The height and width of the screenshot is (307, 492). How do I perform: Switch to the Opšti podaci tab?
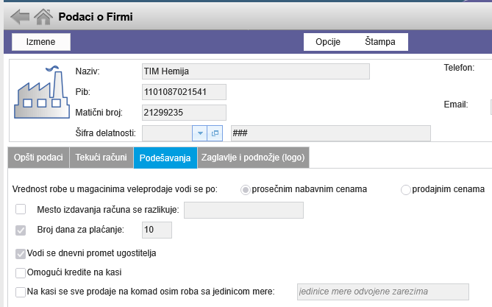tap(38, 158)
